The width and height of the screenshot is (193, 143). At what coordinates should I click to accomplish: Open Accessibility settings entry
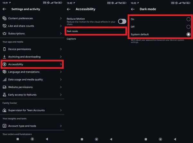click(x=32, y=64)
